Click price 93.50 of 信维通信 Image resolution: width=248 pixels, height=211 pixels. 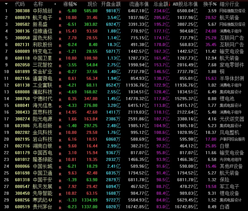pyautogui.click(x=92, y=31)
